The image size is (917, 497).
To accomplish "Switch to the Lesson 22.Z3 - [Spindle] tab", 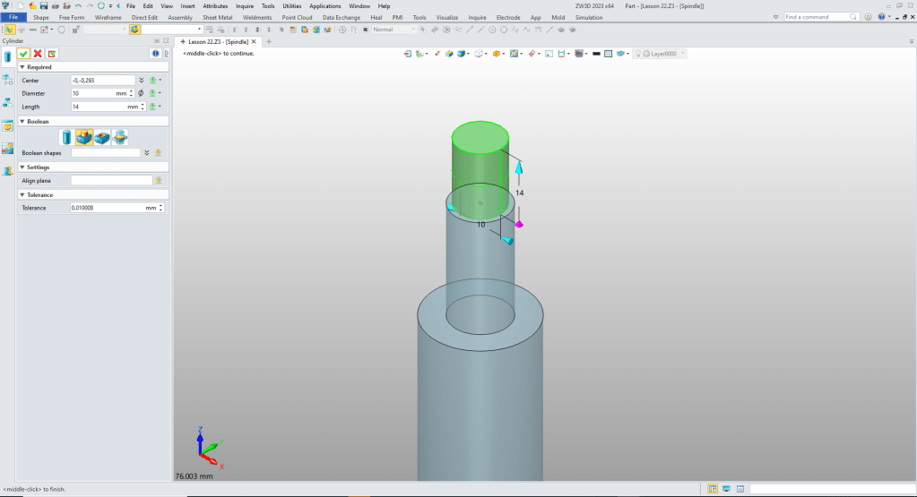I will point(218,41).
